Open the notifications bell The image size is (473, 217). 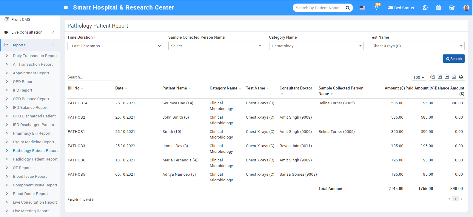coord(377,8)
